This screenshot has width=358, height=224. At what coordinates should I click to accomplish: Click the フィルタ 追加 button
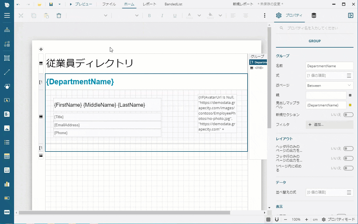pyautogui.click(x=329, y=125)
